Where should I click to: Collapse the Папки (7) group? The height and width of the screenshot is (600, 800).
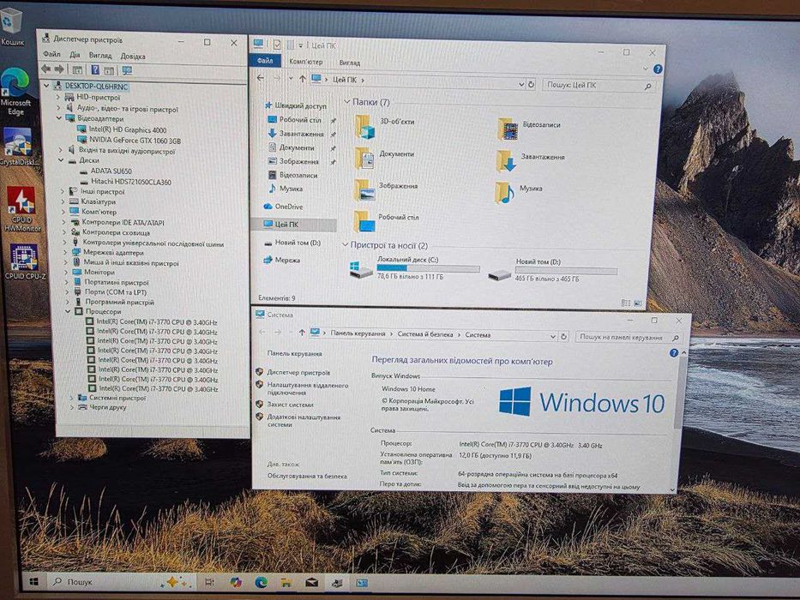(347, 102)
